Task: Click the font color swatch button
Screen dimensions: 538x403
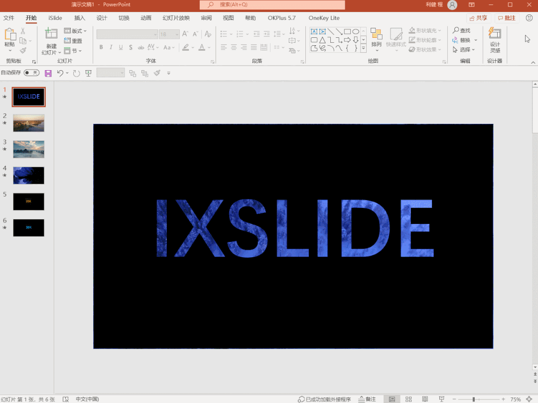Action: pos(202,47)
